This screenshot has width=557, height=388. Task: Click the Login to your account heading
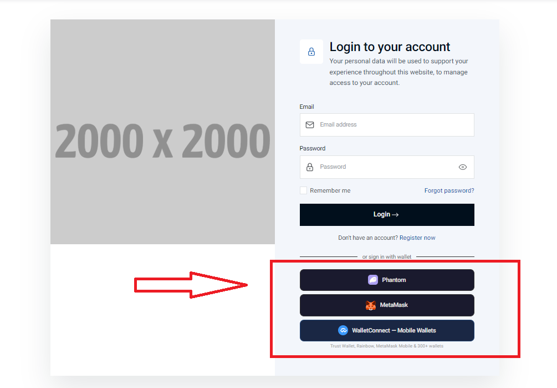coord(390,47)
